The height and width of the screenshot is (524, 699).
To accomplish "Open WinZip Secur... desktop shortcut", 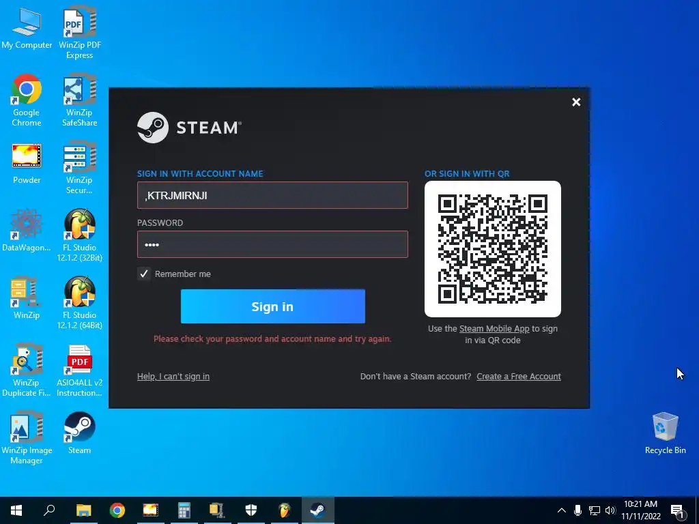I will click(79, 168).
